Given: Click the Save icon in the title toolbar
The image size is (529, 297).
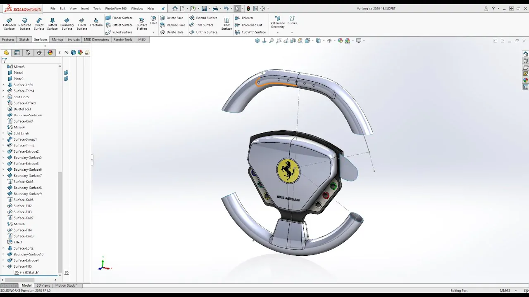Looking at the screenshot, I should 204,8.
